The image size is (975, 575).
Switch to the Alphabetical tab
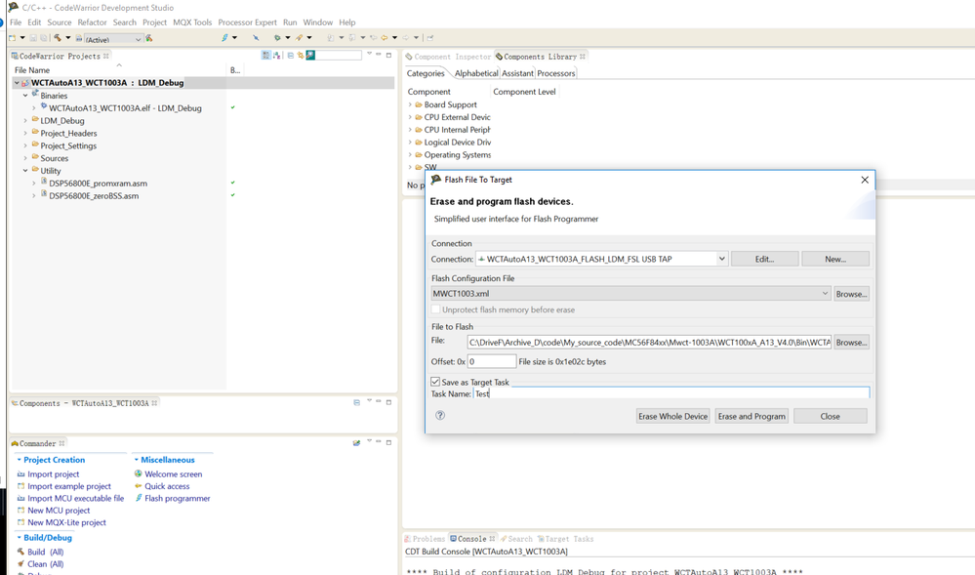pyautogui.click(x=475, y=73)
